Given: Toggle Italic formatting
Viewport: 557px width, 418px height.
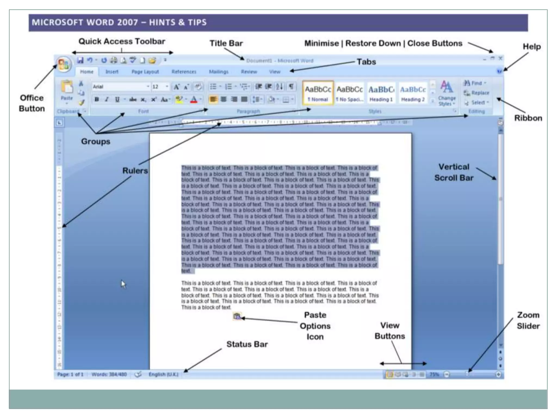Looking at the screenshot, I should tap(107, 99).
